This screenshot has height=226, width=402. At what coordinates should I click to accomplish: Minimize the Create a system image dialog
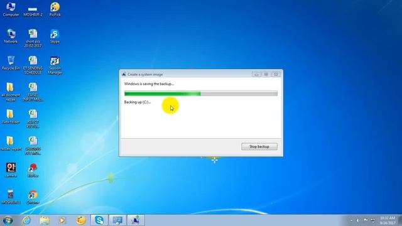point(256,74)
